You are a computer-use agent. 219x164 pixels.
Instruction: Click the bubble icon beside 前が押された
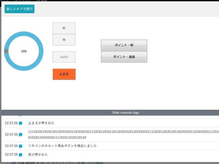(21, 155)
